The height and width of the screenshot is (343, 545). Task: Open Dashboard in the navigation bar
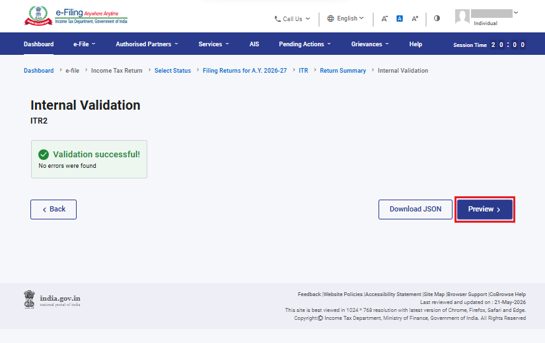click(38, 44)
